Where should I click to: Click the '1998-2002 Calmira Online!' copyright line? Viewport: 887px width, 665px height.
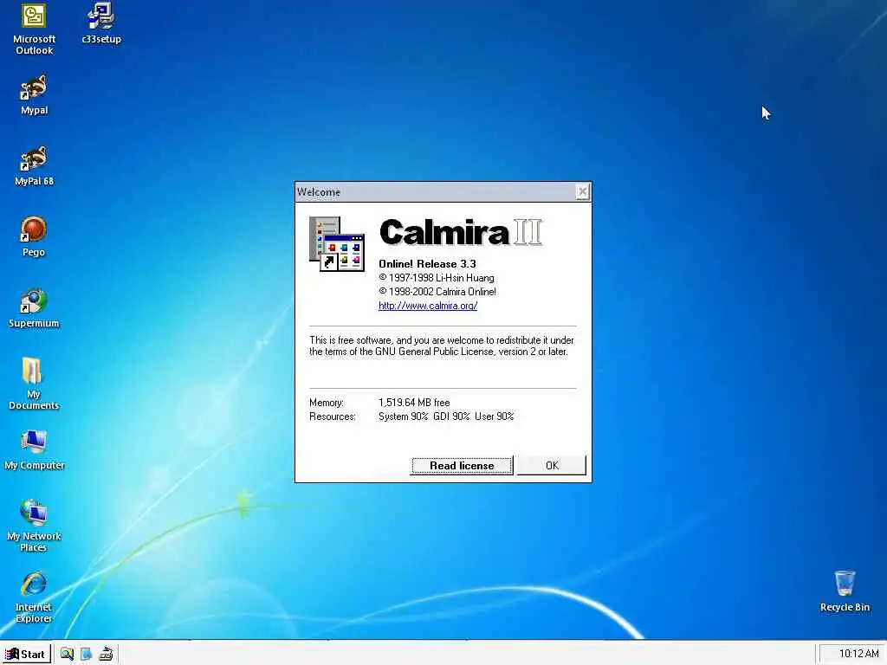(x=437, y=292)
